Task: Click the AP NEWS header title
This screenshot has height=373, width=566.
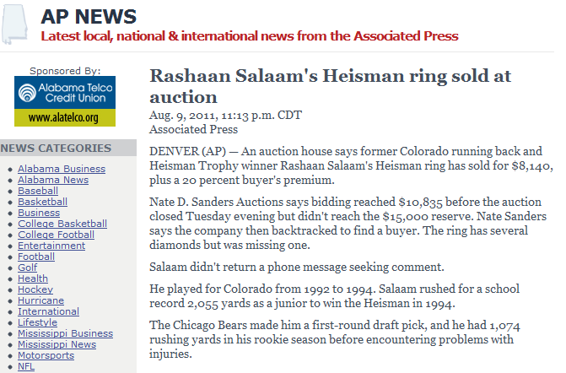Action: (x=89, y=17)
